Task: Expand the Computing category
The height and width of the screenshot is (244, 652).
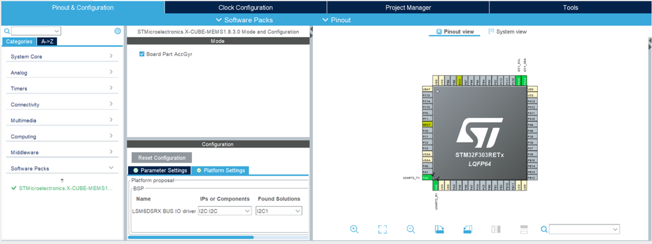Action: click(62, 136)
